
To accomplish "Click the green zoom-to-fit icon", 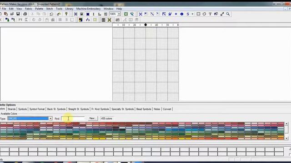I will tap(126, 14).
